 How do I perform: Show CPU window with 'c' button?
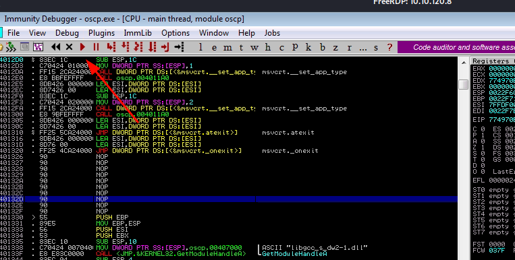click(281, 48)
